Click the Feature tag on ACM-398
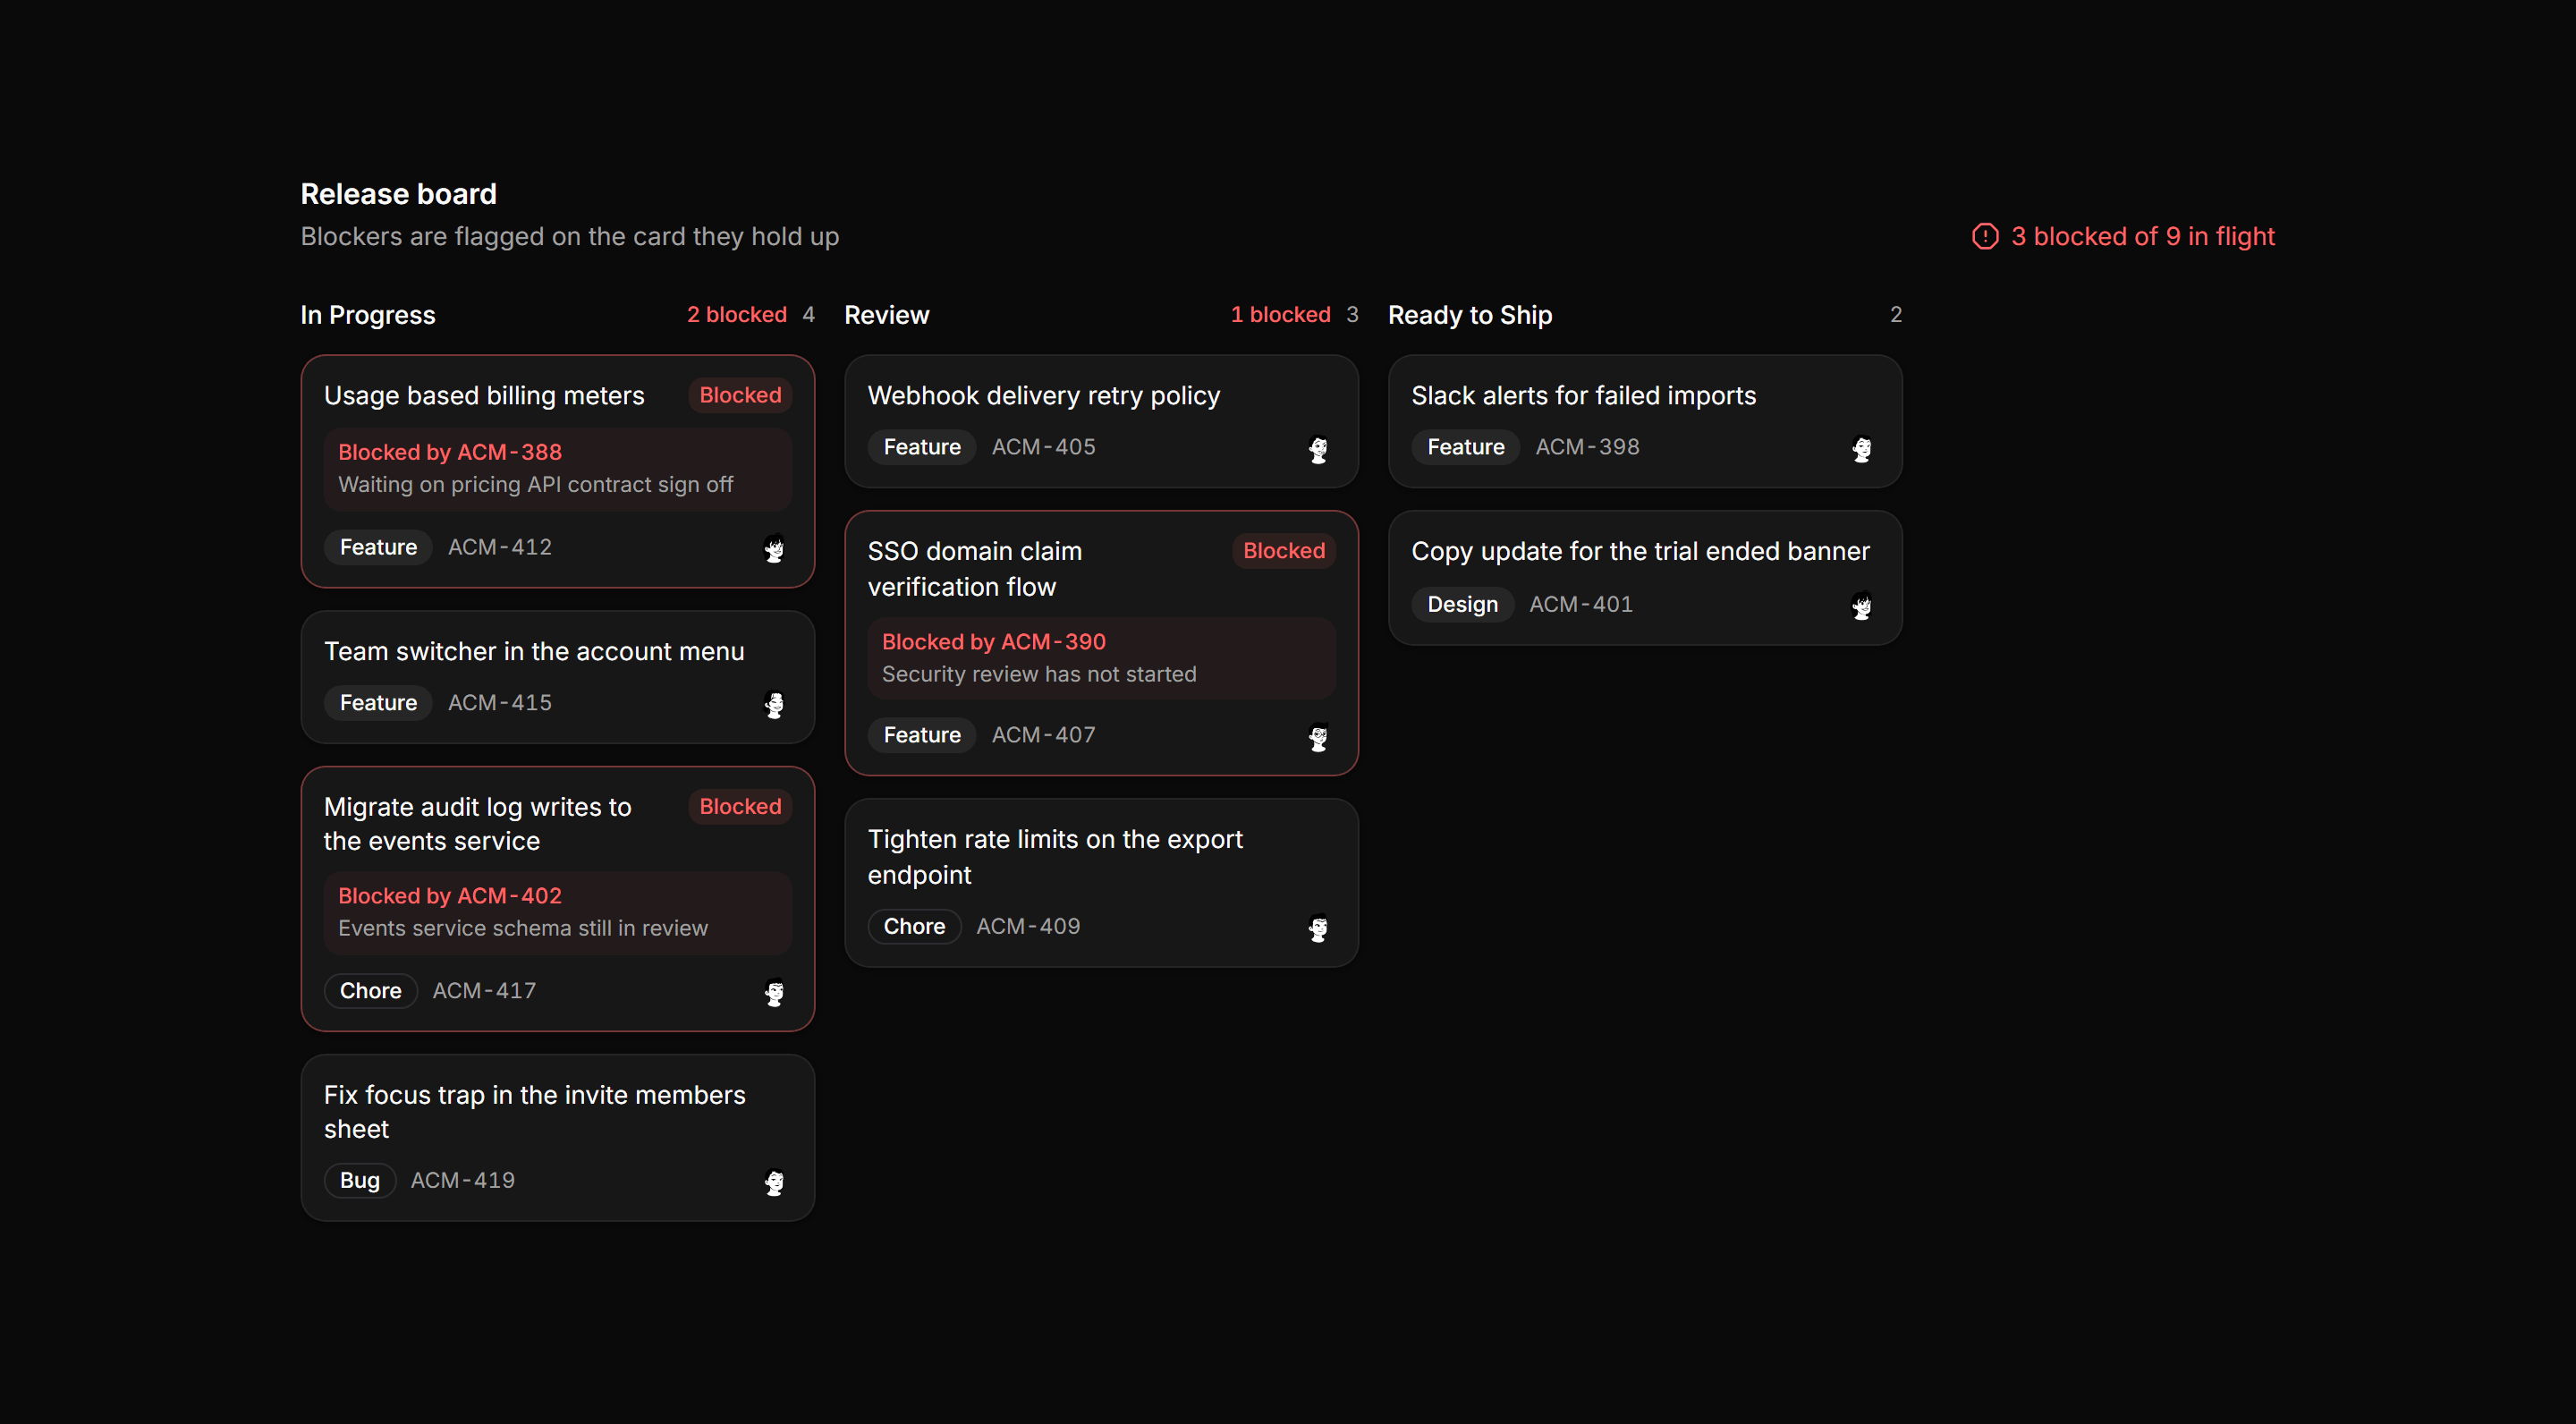This screenshot has height=1424, width=2576. [x=1465, y=447]
